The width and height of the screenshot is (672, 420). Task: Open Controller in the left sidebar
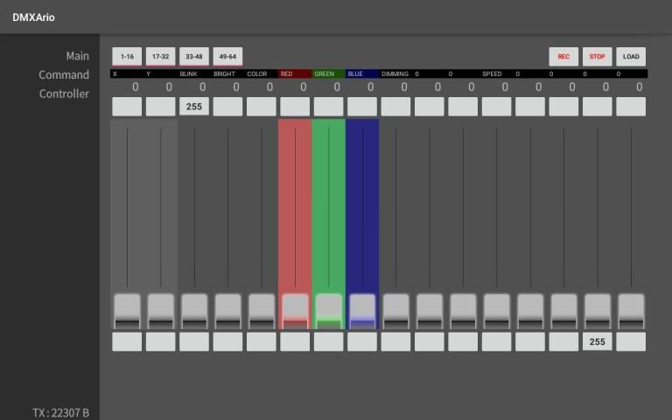coord(64,94)
